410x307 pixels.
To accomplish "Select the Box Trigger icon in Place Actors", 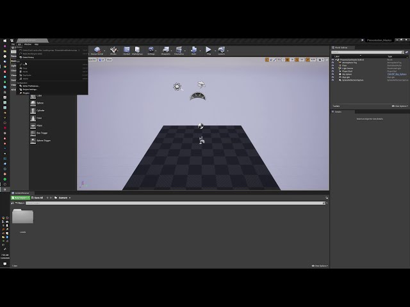I will [33, 133].
